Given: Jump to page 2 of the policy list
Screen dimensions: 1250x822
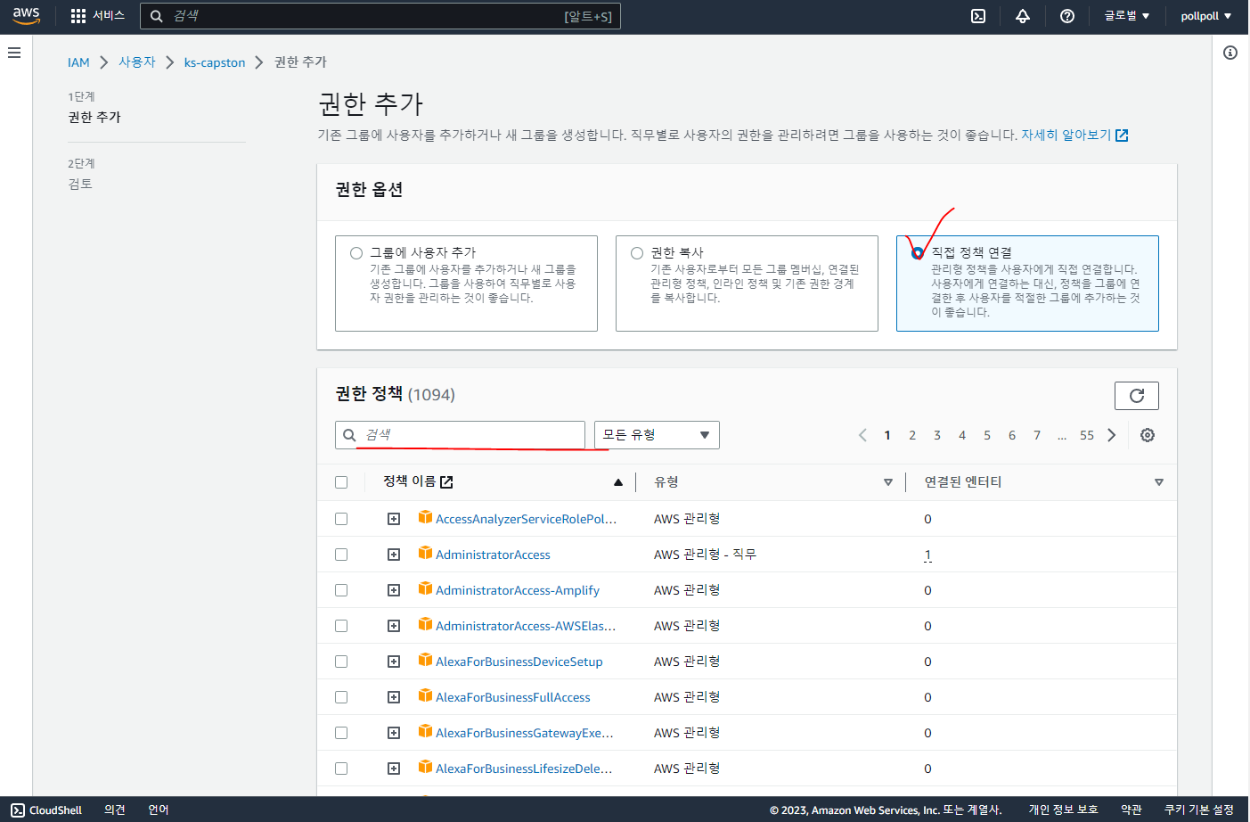Looking at the screenshot, I should tap(912, 435).
